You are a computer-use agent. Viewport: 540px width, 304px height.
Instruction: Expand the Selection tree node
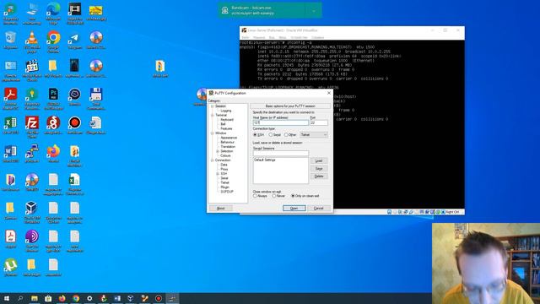pyautogui.click(x=218, y=151)
